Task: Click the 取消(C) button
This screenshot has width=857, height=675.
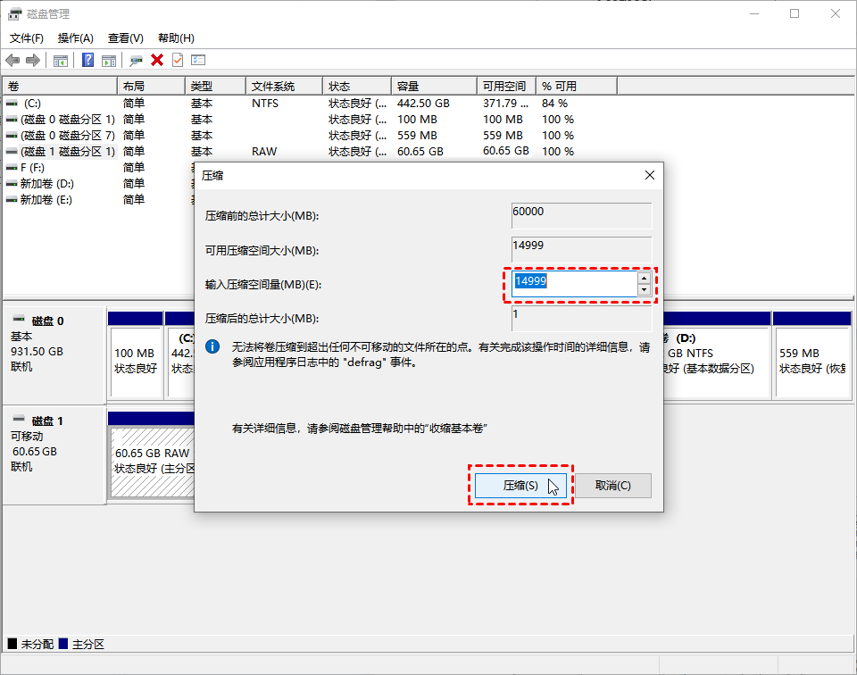Action: click(612, 486)
